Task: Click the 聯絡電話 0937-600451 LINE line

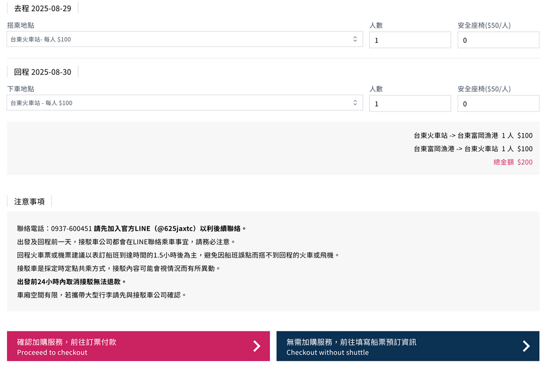Action: pos(132,229)
